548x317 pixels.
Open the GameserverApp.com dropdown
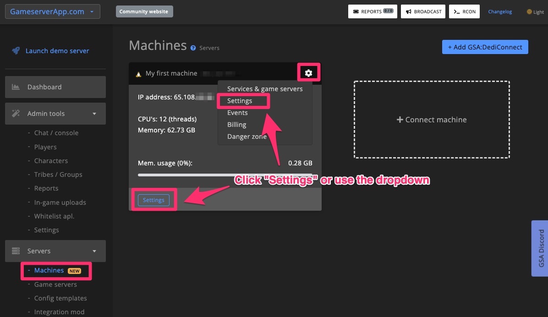pyautogui.click(x=52, y=11)
